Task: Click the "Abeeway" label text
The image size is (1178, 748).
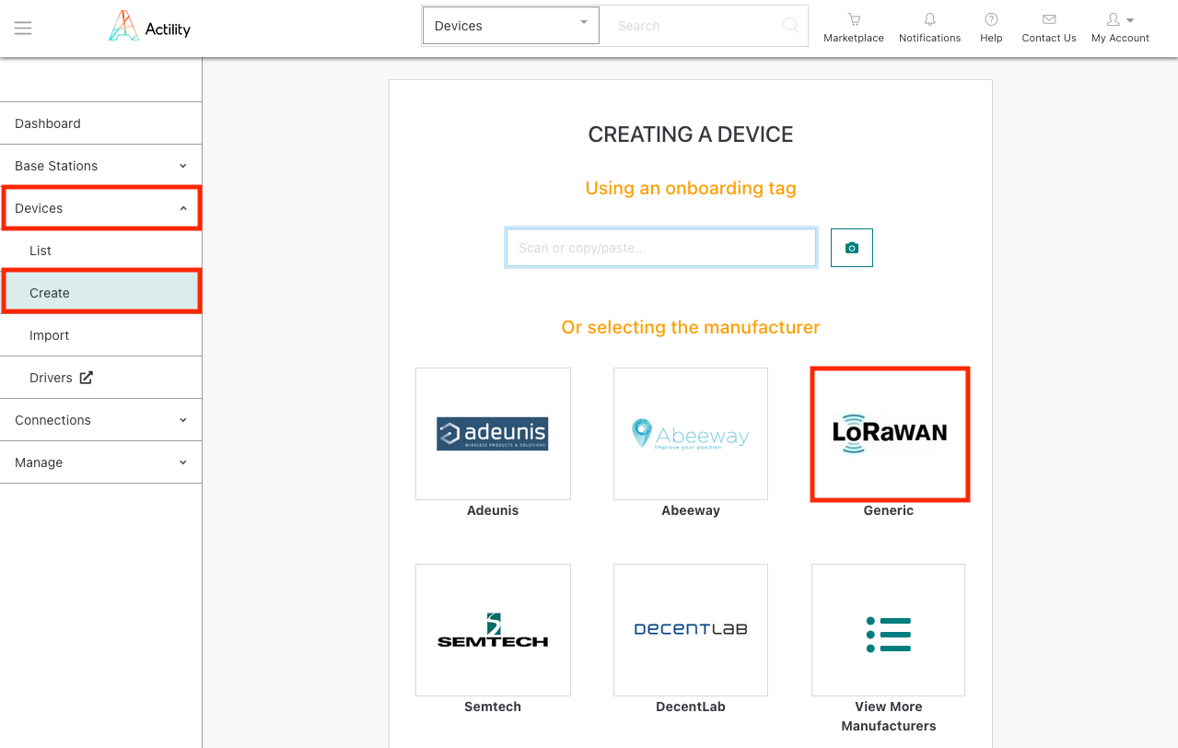Action: tap(691, 510)
